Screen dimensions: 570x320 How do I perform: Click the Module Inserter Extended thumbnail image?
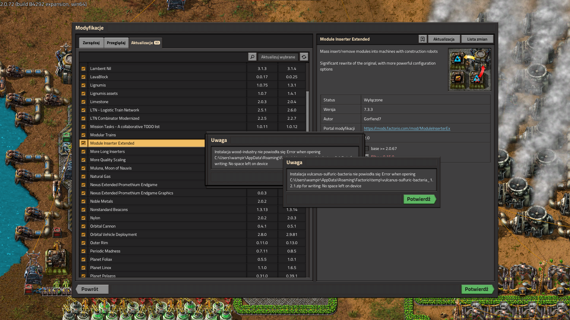coord(469,70)
